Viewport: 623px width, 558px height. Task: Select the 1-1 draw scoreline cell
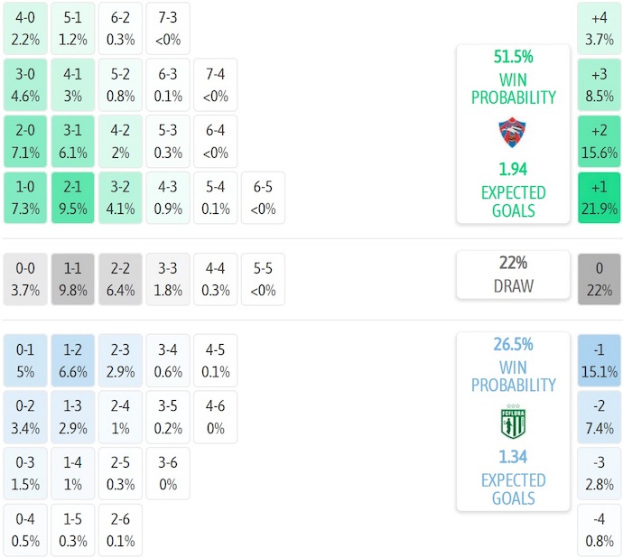tap(74, 278)
